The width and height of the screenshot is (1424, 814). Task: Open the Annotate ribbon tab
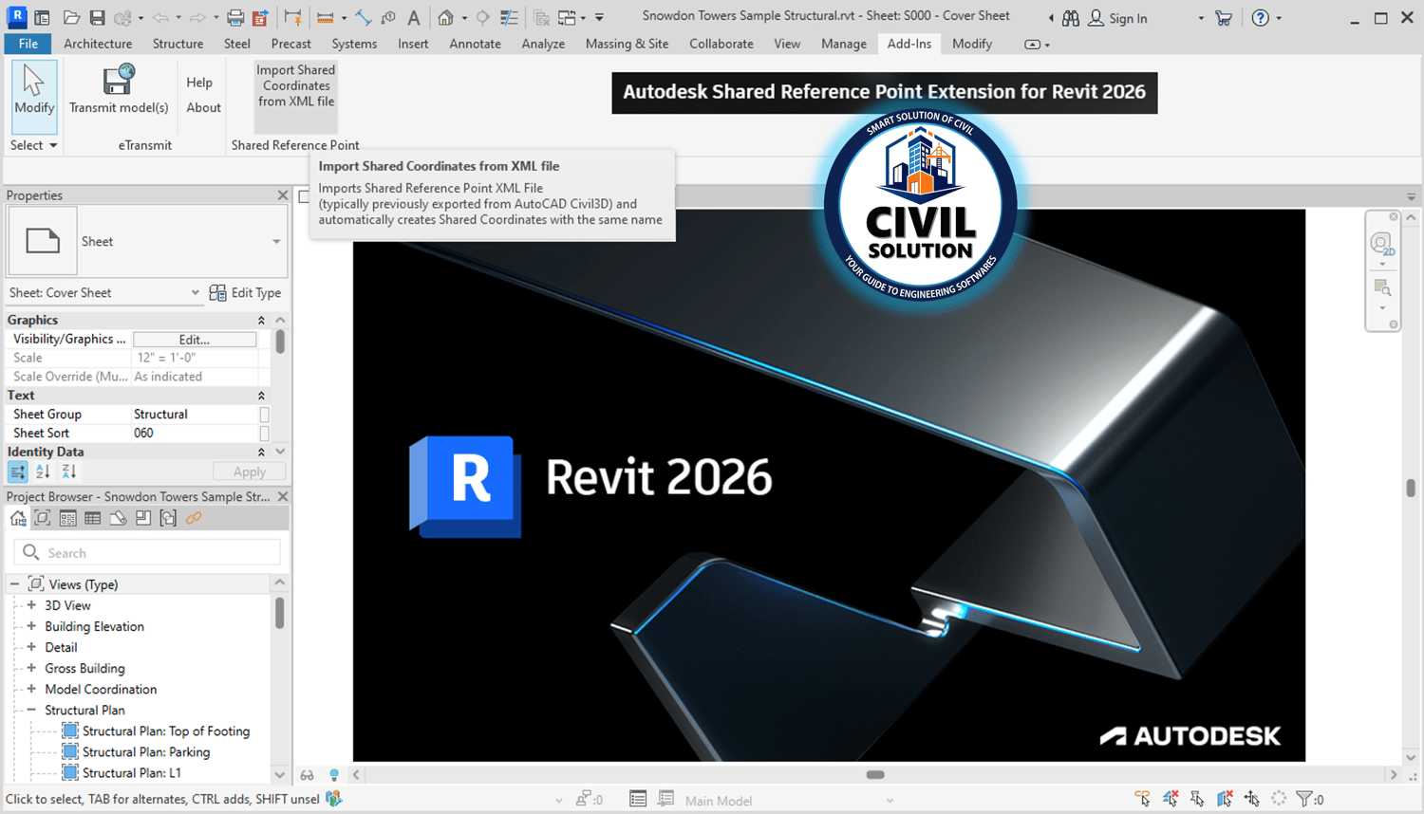point(475,44)
